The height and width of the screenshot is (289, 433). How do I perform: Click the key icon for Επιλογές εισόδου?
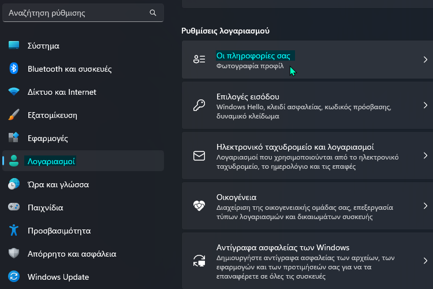click(x=199, y=105)
